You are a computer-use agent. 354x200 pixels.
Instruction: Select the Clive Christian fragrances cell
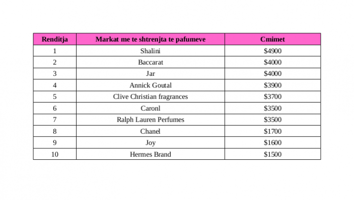(151, 96)
